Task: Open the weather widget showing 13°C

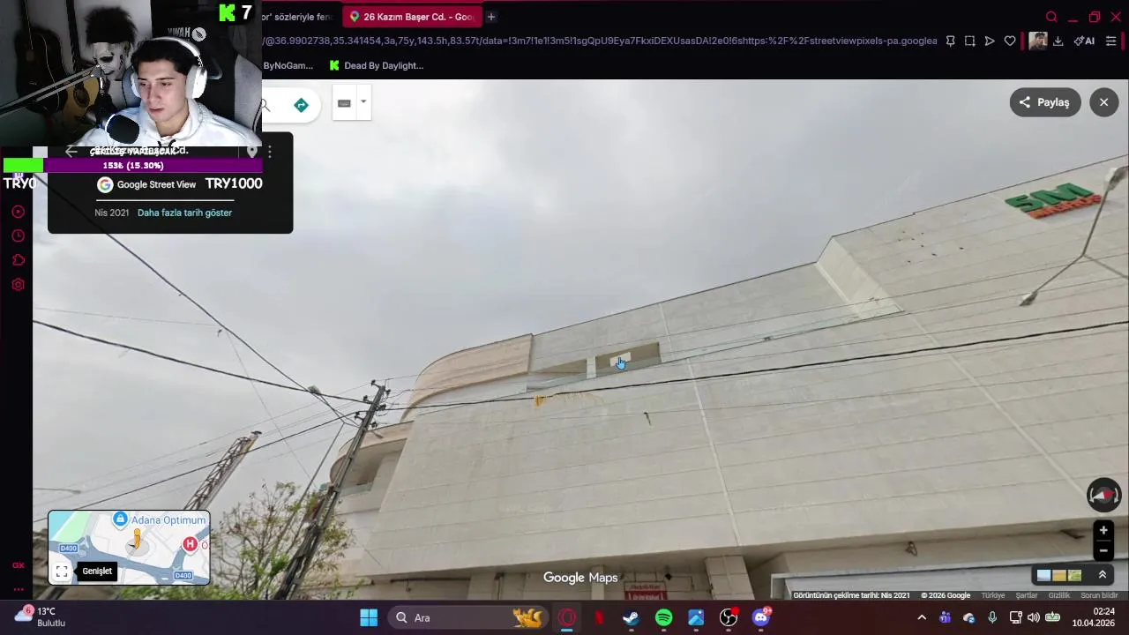Action: coord(40,616)
